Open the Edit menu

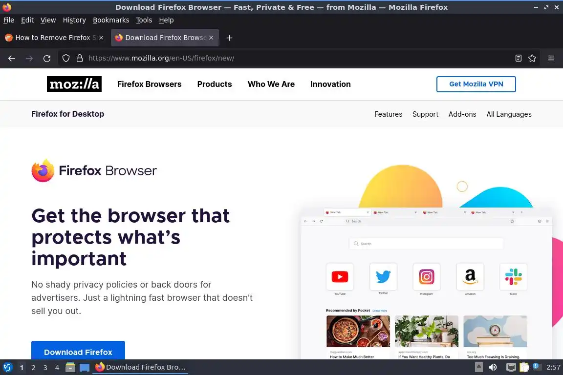point(27,20)
